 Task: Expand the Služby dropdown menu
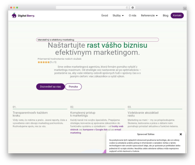point(118,16)
